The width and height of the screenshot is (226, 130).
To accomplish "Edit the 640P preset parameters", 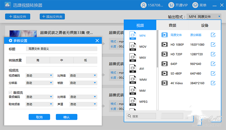I will coord(213,64).
